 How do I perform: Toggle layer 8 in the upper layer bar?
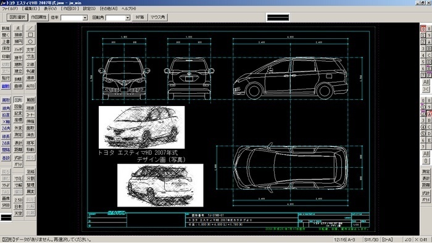click(x=429, y=28)
